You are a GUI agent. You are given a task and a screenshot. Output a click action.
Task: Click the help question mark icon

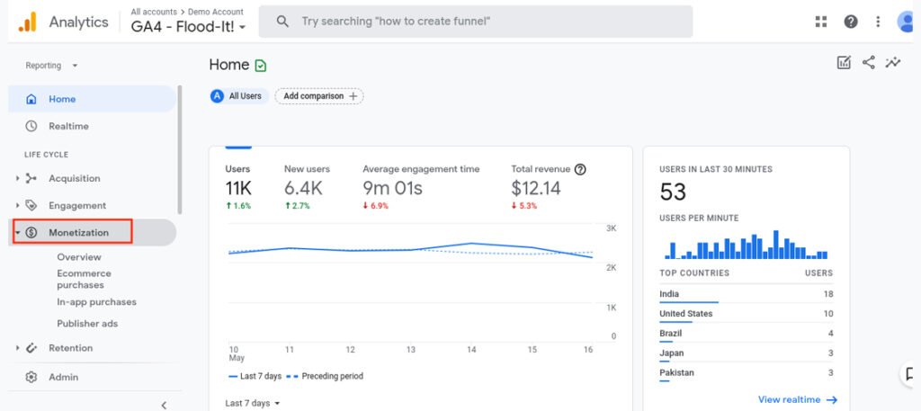point(850,22)
